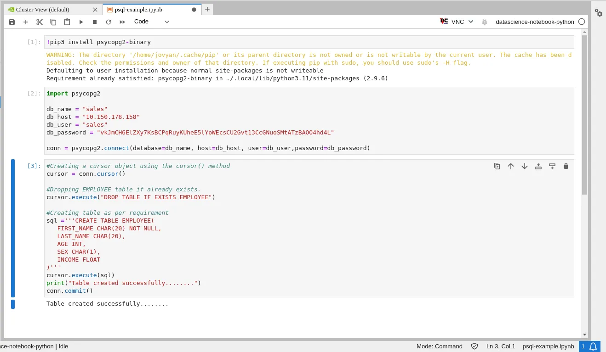Copy the selected cell from toolbar

[53, 22]
